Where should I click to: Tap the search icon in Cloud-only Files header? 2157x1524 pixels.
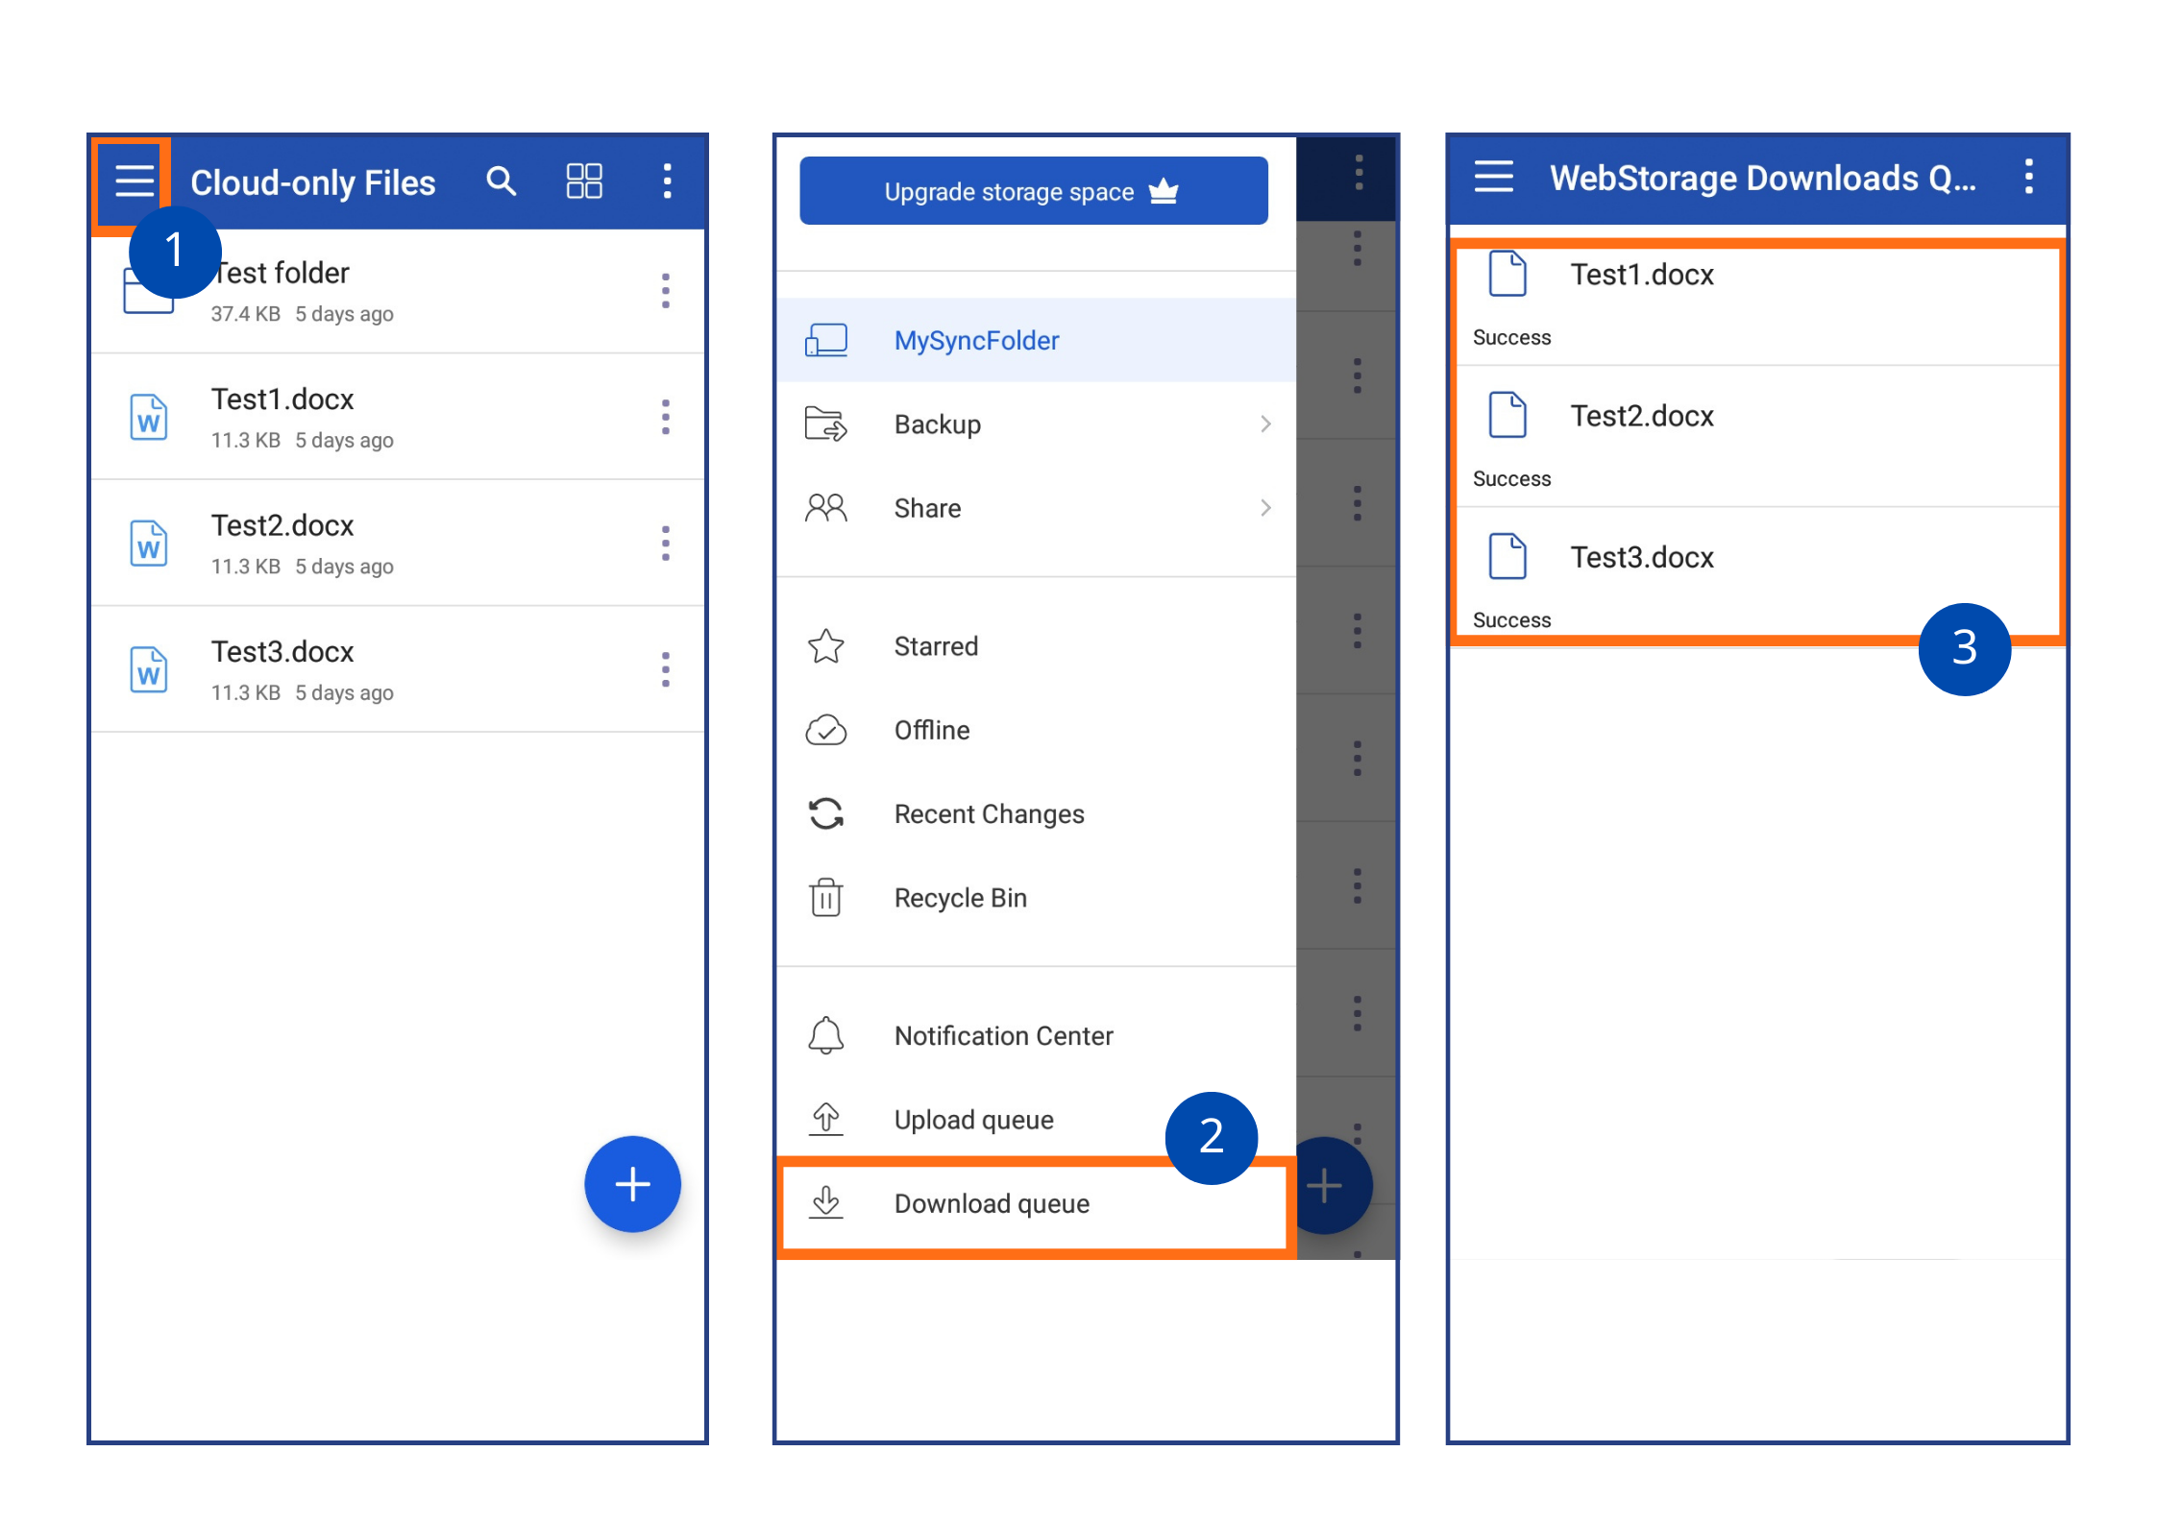pos(501,181)
